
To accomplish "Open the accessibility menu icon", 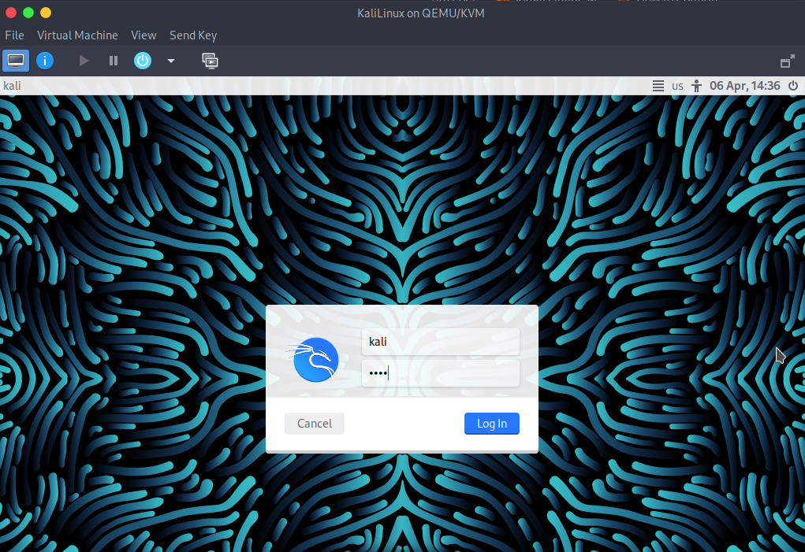I will tap(696, 86).
